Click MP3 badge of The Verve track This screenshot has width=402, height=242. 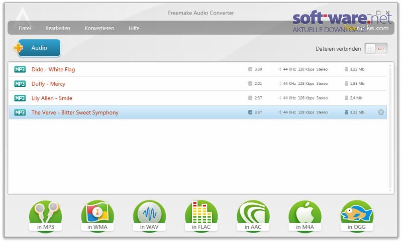(x=20, y=112)
